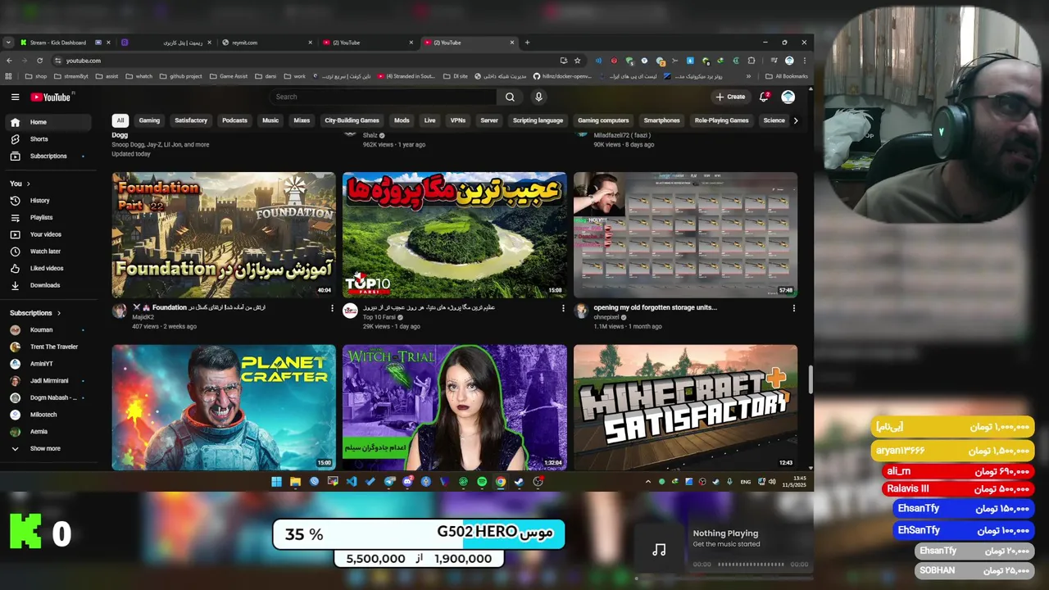Open the YouTube guide hamburger menu
The height and width of the screenshot is (590, 1049).
pos(15,97)
